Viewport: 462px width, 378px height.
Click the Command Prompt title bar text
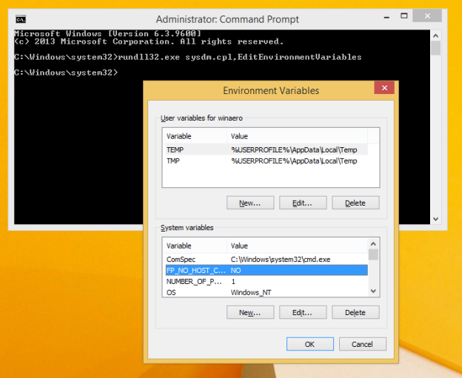[x=227, y=19]
